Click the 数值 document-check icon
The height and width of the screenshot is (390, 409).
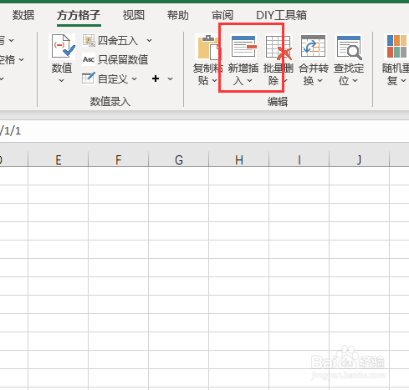pyautogui.click(x=62, y=47)
